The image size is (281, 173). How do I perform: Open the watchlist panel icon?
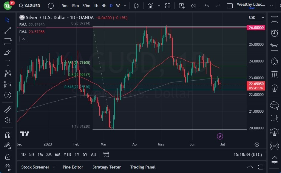coord(274,20)
